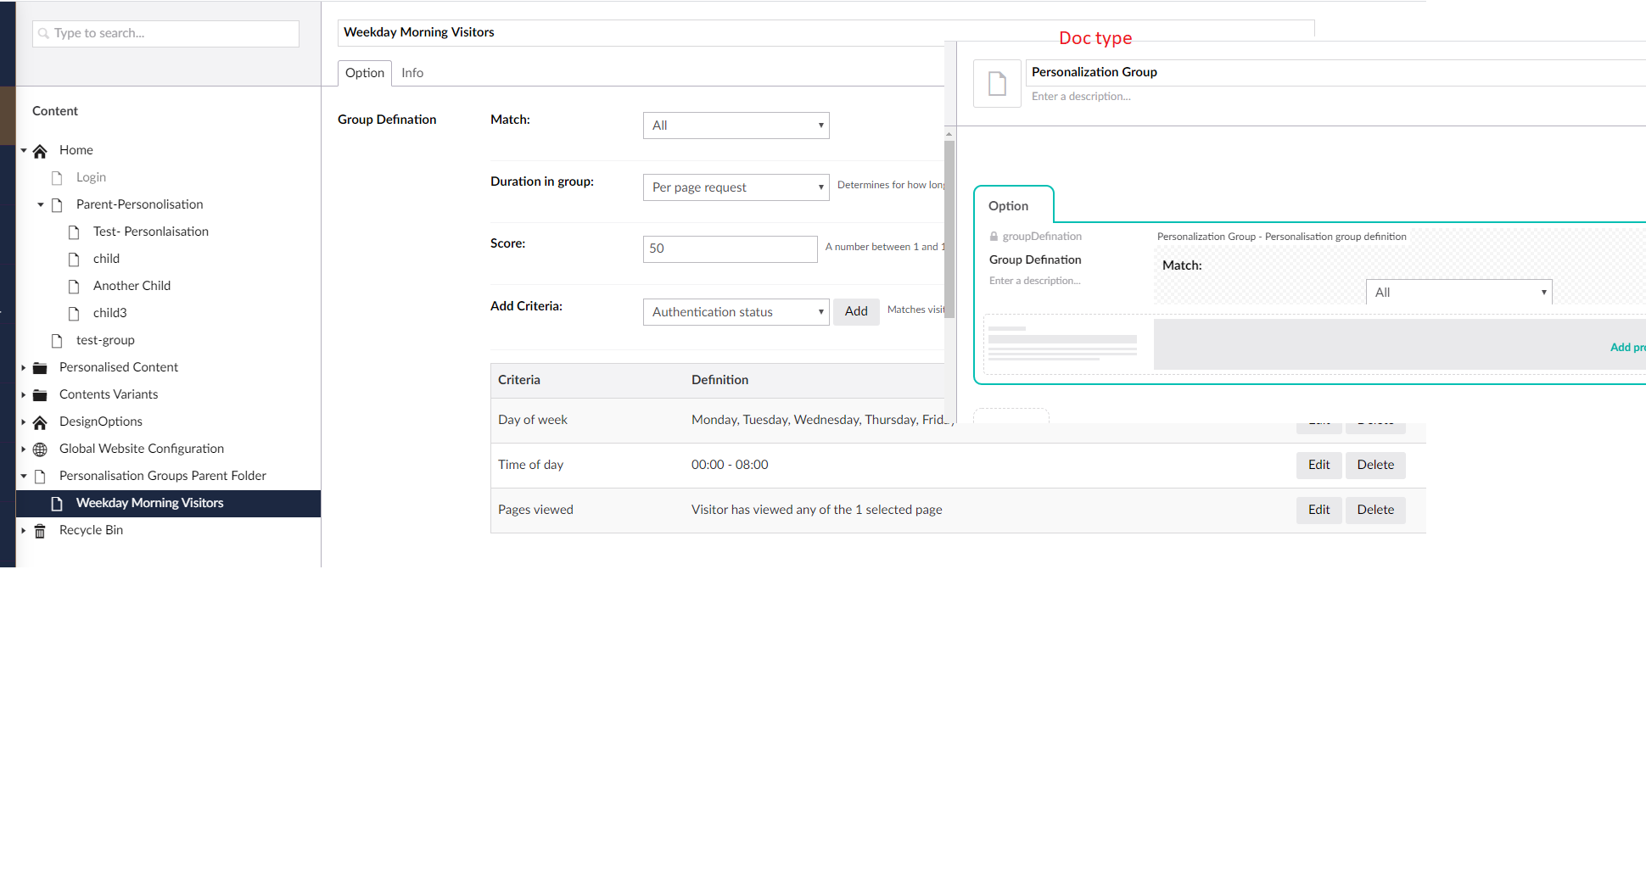Expand the Contents Variants node
Viewport: 1646px width, 882px height.
click(24, 394)
